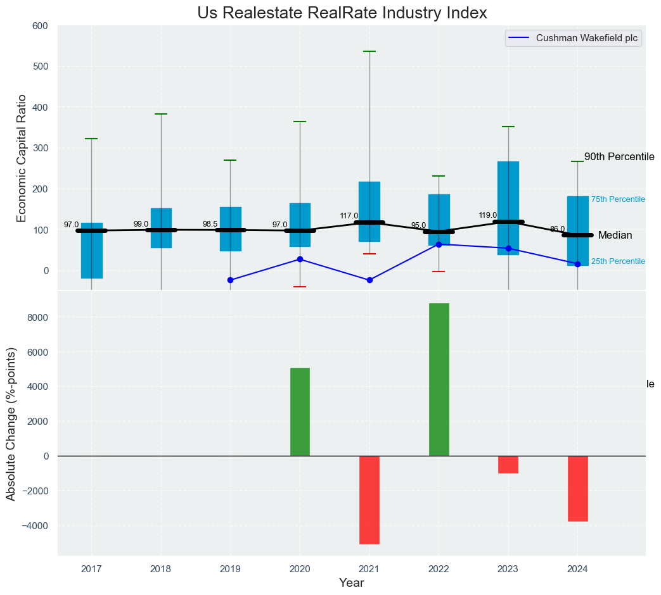The image size is (661, 595).
Task: Select the small red 2023 change bar
Action: click(x=508, y=464)
